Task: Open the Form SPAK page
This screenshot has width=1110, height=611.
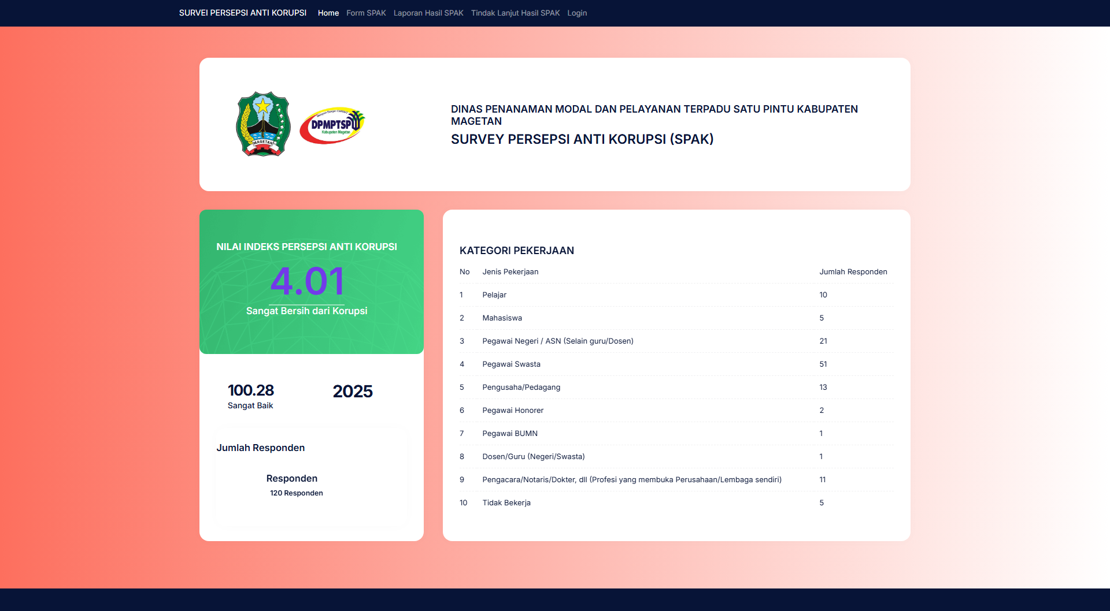Action: 366,13
